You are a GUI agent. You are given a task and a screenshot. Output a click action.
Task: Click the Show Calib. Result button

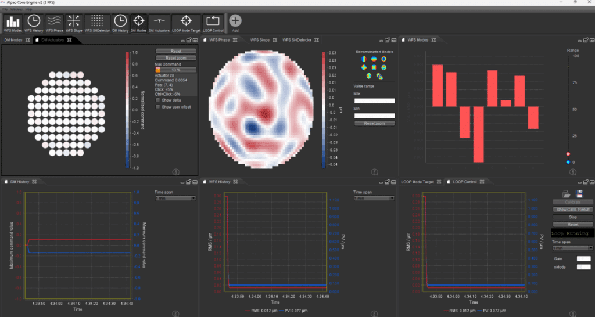pyautogui.click(x=573, y=209)
